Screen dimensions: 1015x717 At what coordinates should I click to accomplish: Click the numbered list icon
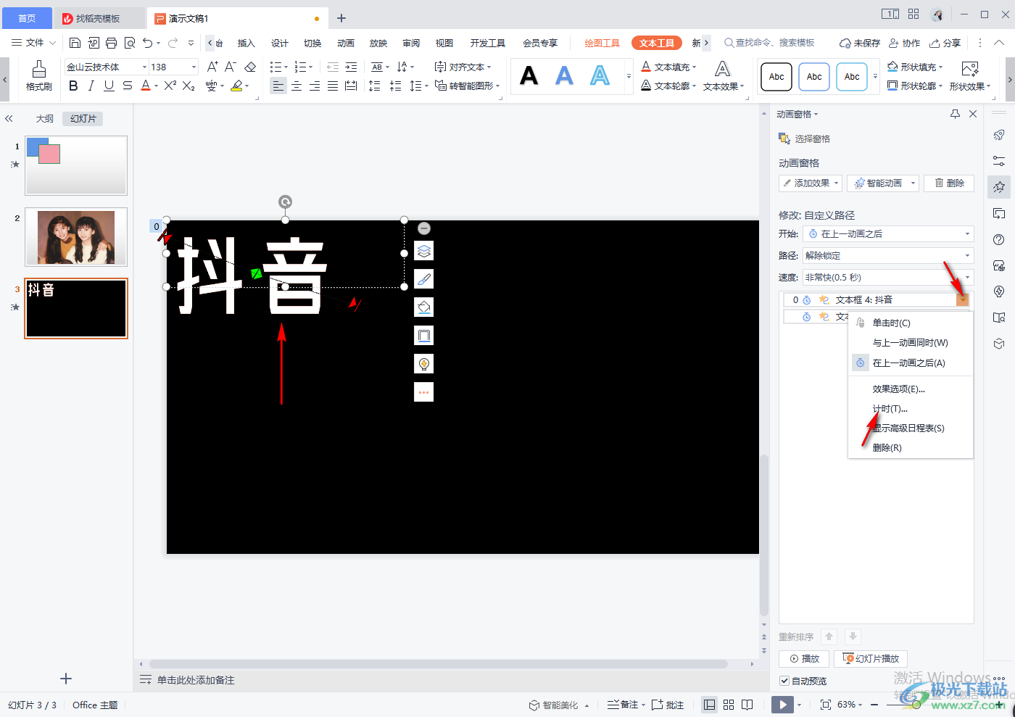pos(301,67)
